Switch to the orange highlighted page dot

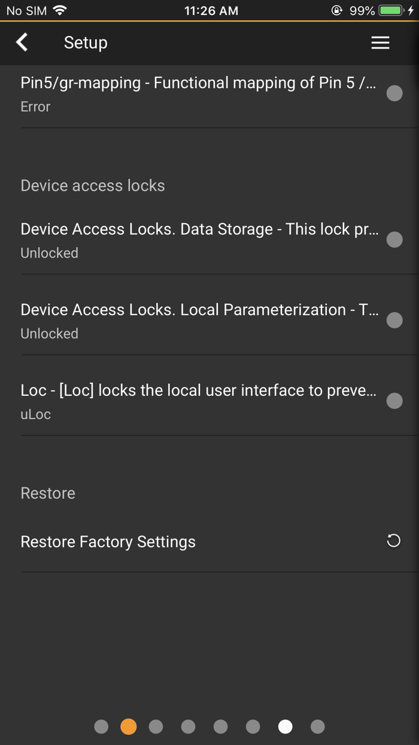coord(129,726)
